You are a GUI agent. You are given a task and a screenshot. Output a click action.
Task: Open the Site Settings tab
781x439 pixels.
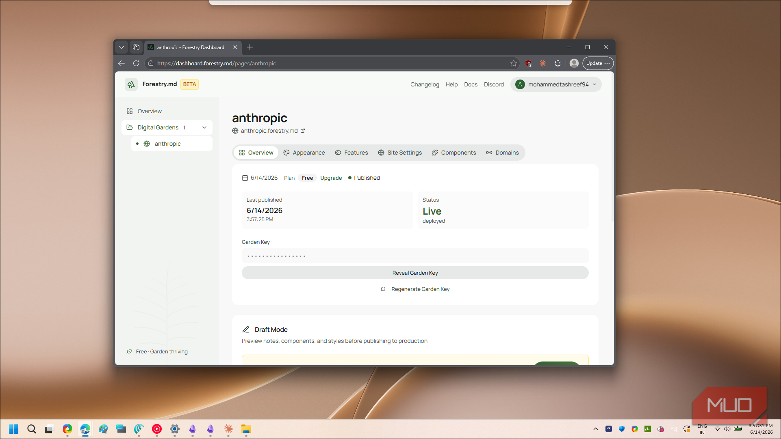[x=400, y=153]
